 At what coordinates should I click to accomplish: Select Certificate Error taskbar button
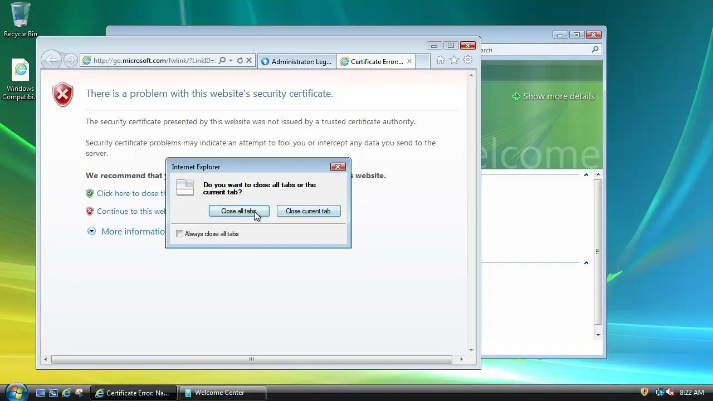click(x=134, y=393)
